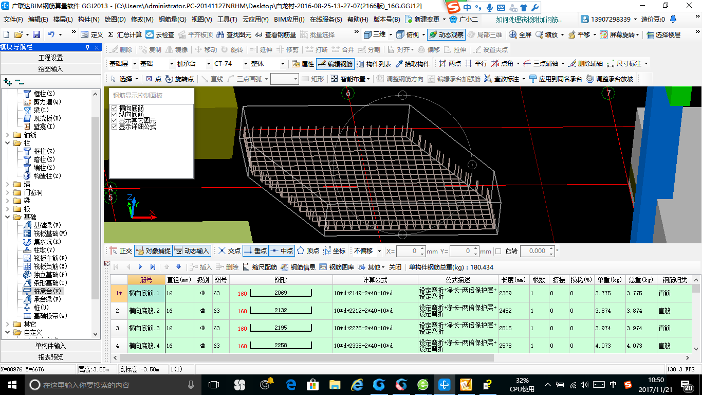Open the 视图(V) menu

point(201,20)
